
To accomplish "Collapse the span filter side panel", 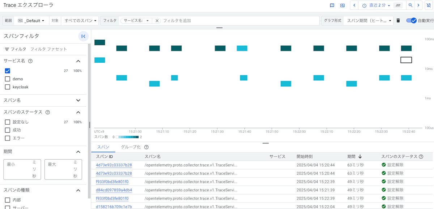I will (x=83, y=36).
